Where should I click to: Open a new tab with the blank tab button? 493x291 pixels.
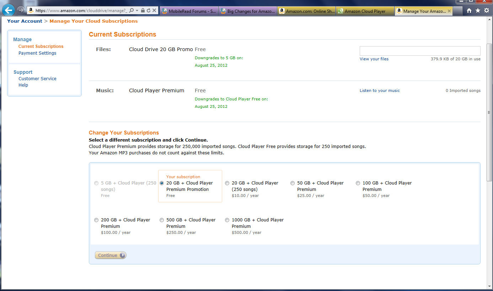coord(458,11)
